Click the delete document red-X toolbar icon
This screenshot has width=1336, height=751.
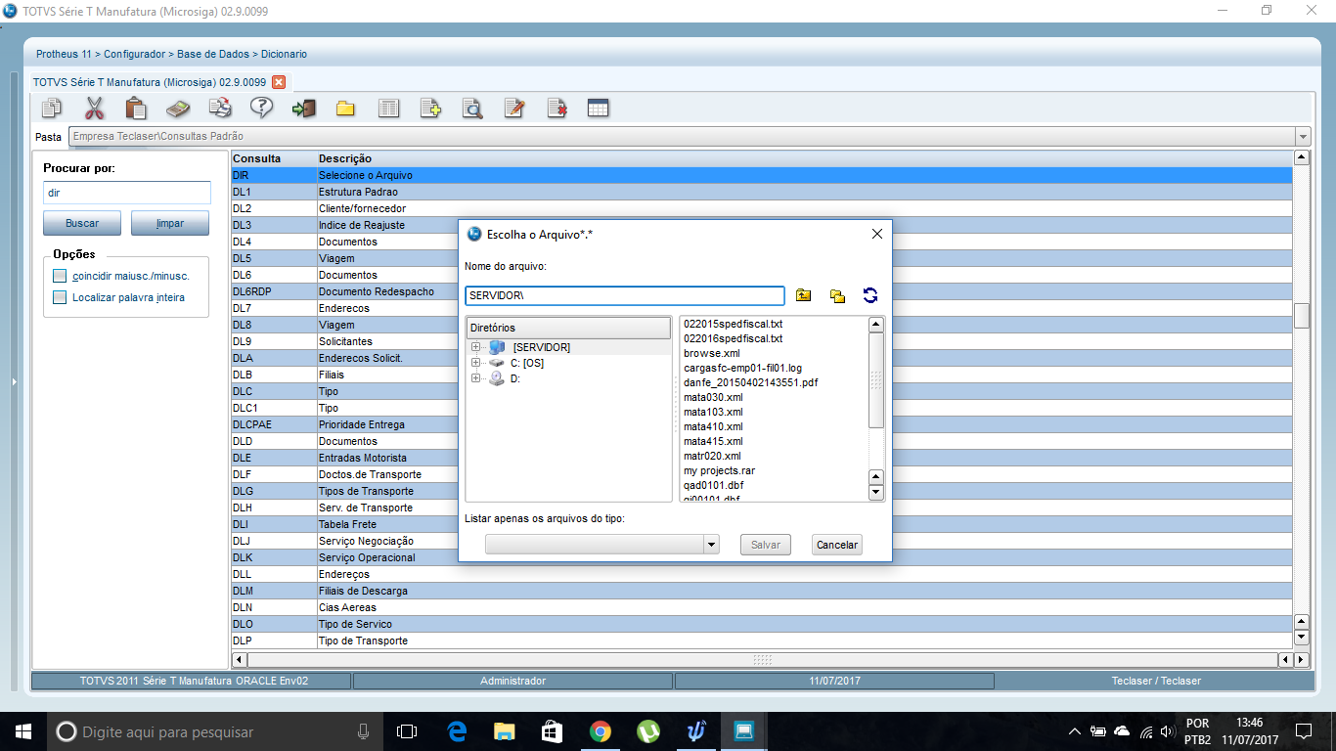(x=557, y=108)
